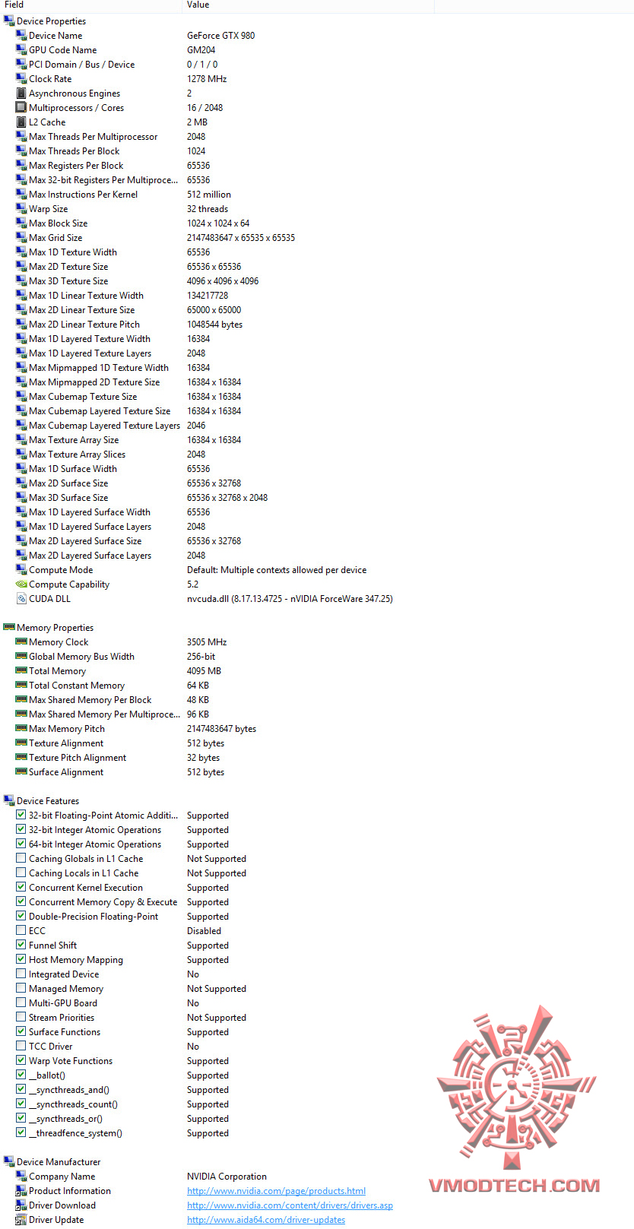Viewport: 634px width, 1229px height.
Task: Select the Warp Vote Functions label
Action: (x=71, y=1061)
